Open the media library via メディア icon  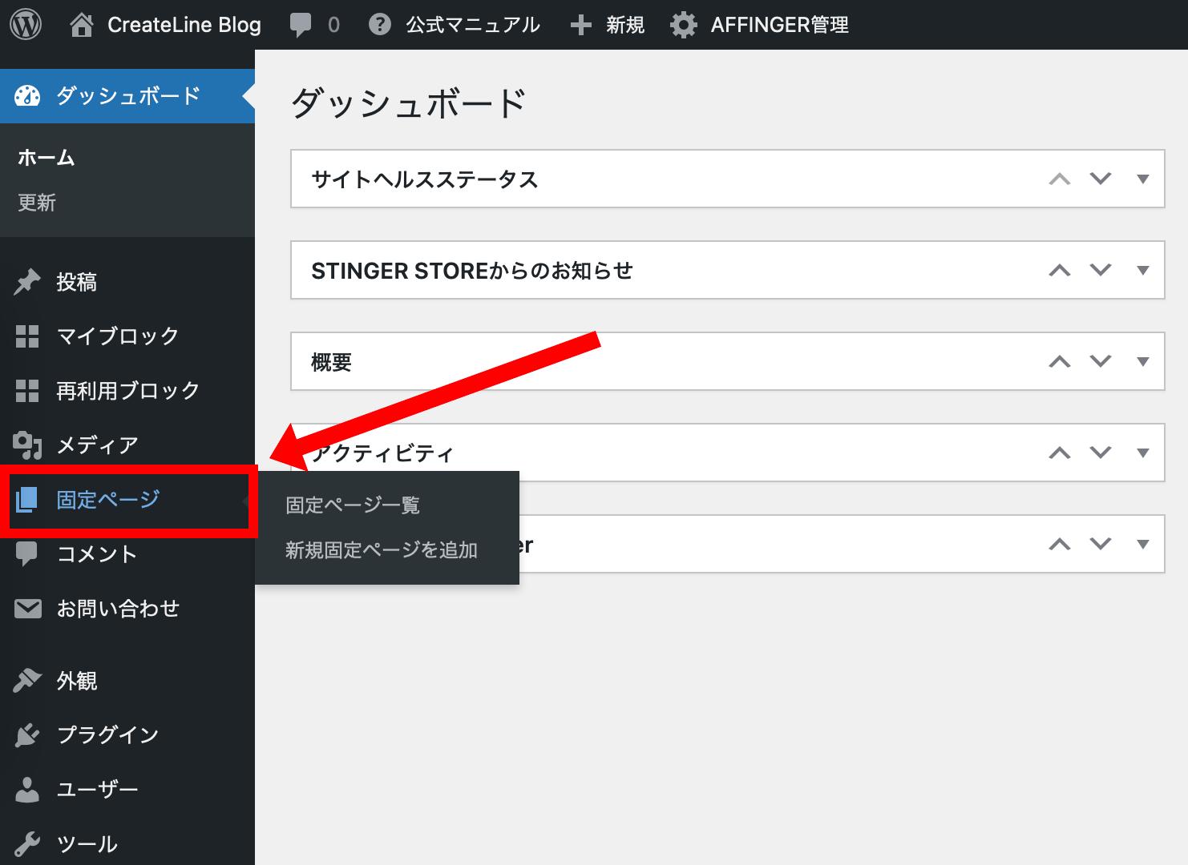[26, 445]
